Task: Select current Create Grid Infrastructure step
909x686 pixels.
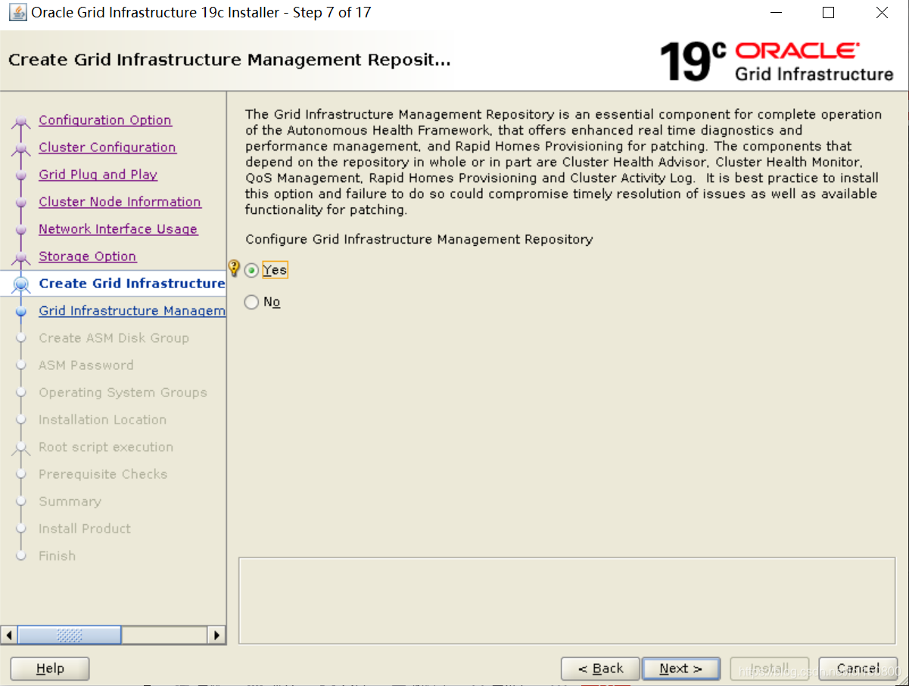Action: [132, 284]
